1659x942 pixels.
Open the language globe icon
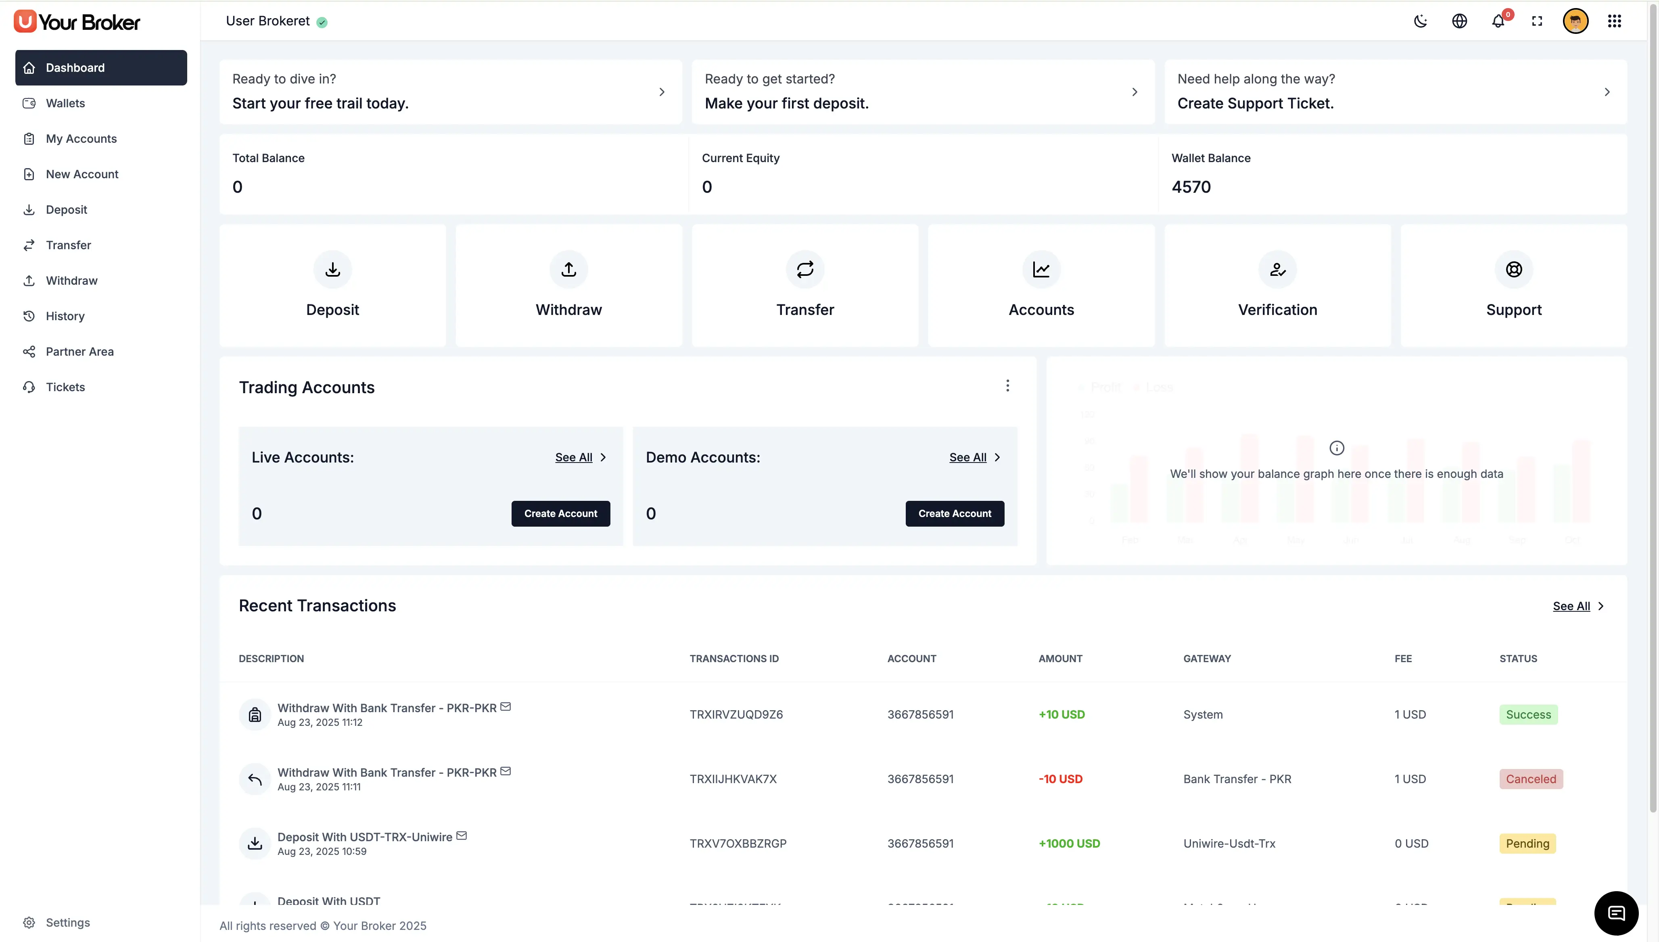1460,21
